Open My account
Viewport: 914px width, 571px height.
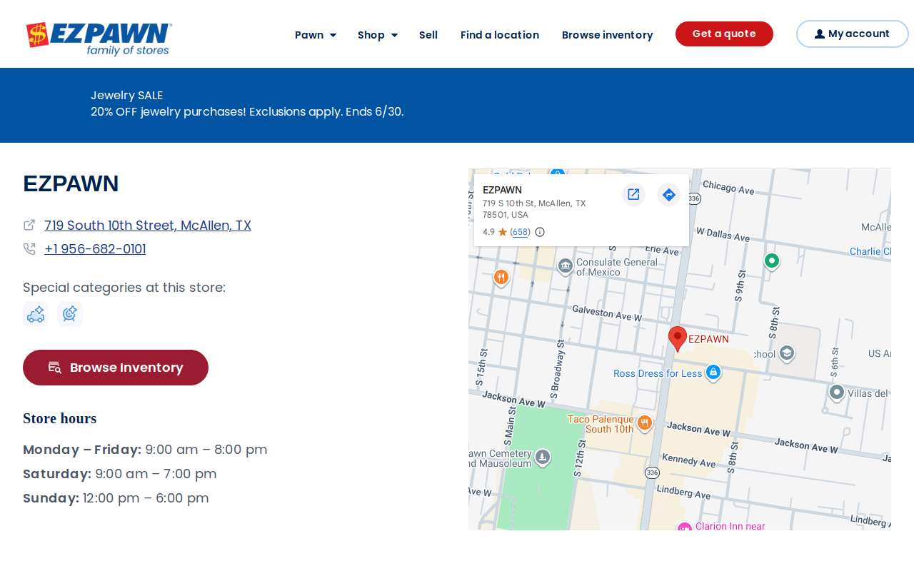click(x=853, y=34)
